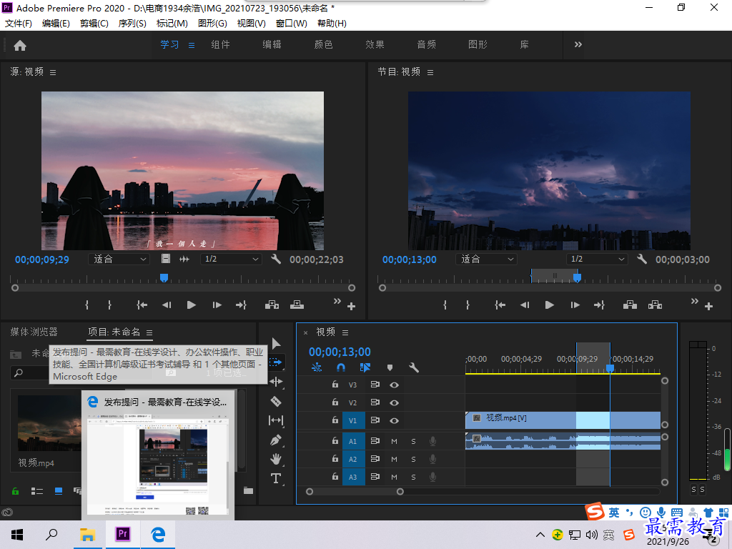Viewport: 732px width, 549px height.
Task: Click Overwrite button in Source monitor
Action: [x=297, y=305]
